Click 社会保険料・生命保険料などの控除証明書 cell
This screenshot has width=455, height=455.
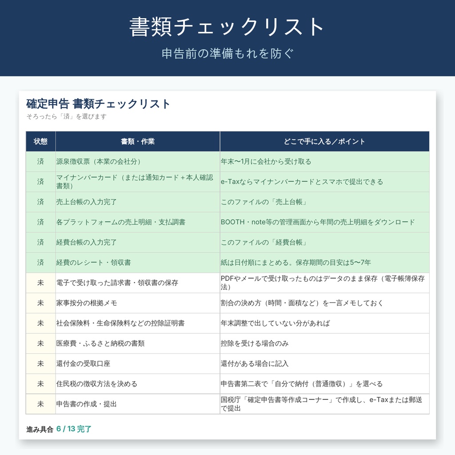(138, 323)
